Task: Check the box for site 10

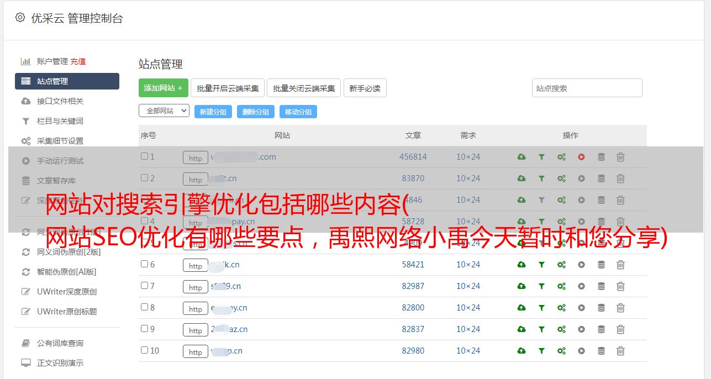Action: [144, 350]
